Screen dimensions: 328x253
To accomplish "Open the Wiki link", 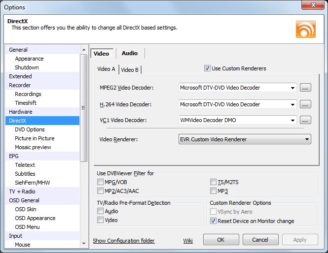I will [188, 241].
